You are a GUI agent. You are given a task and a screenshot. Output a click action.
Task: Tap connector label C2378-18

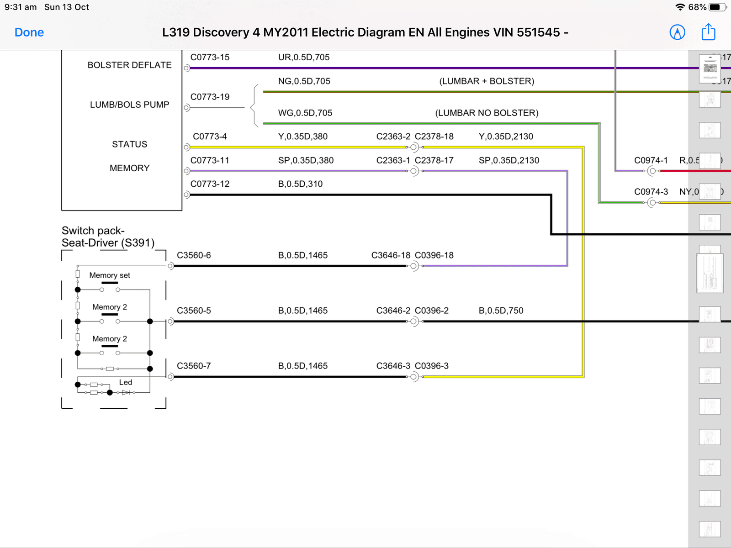434,136
